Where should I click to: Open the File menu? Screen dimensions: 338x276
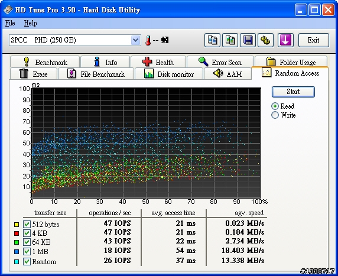10,23
